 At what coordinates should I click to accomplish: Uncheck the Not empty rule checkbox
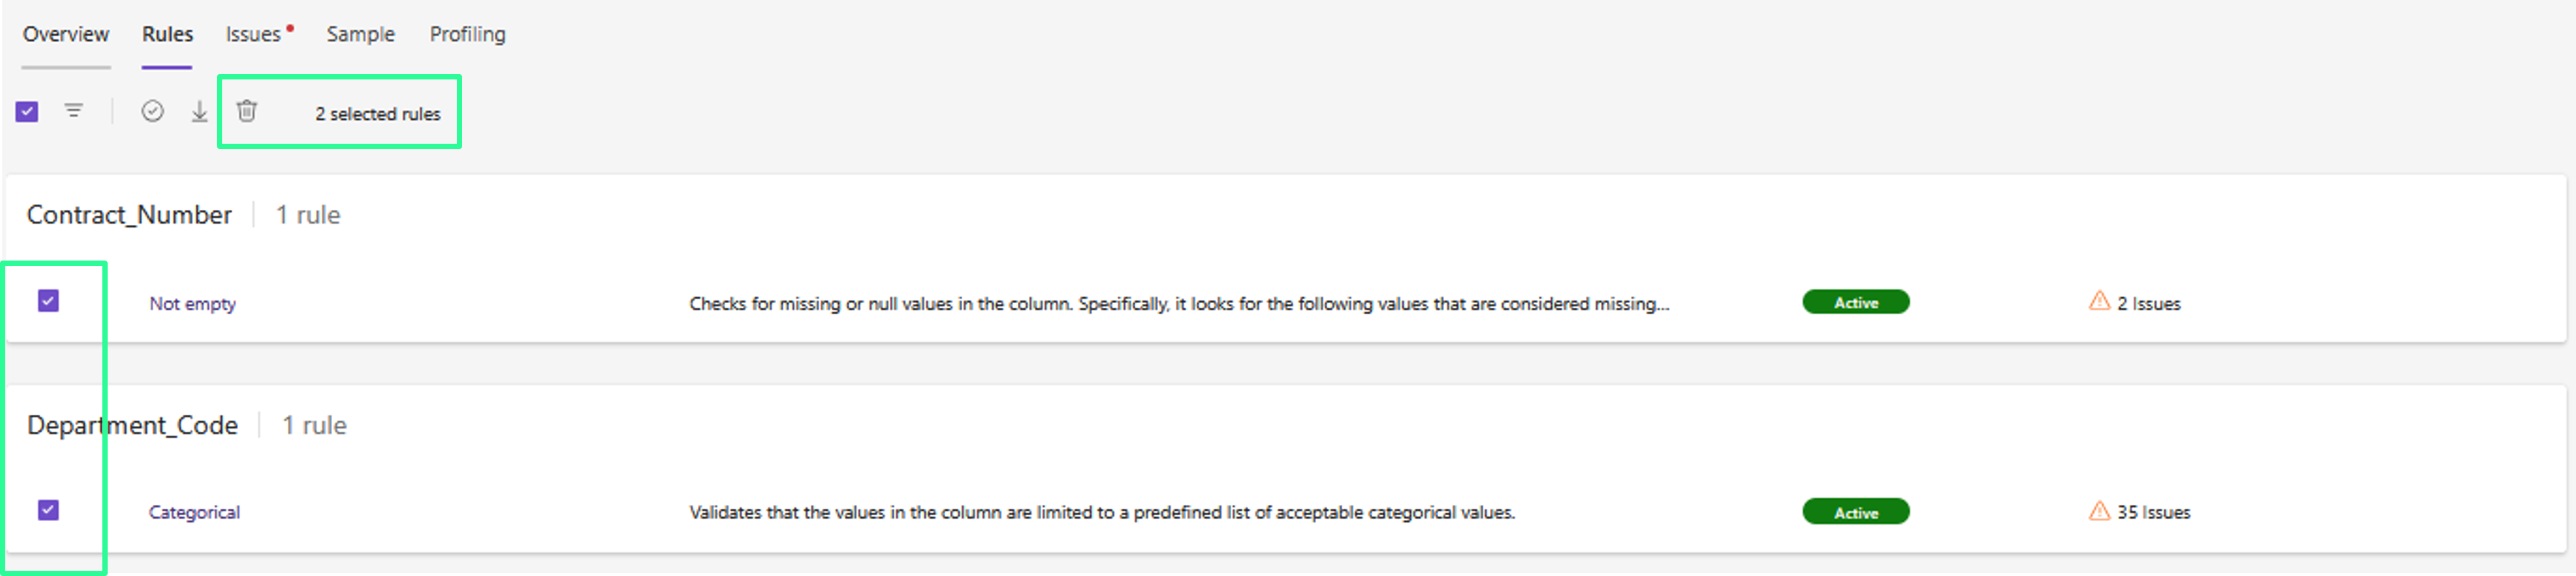pos(48,300)
